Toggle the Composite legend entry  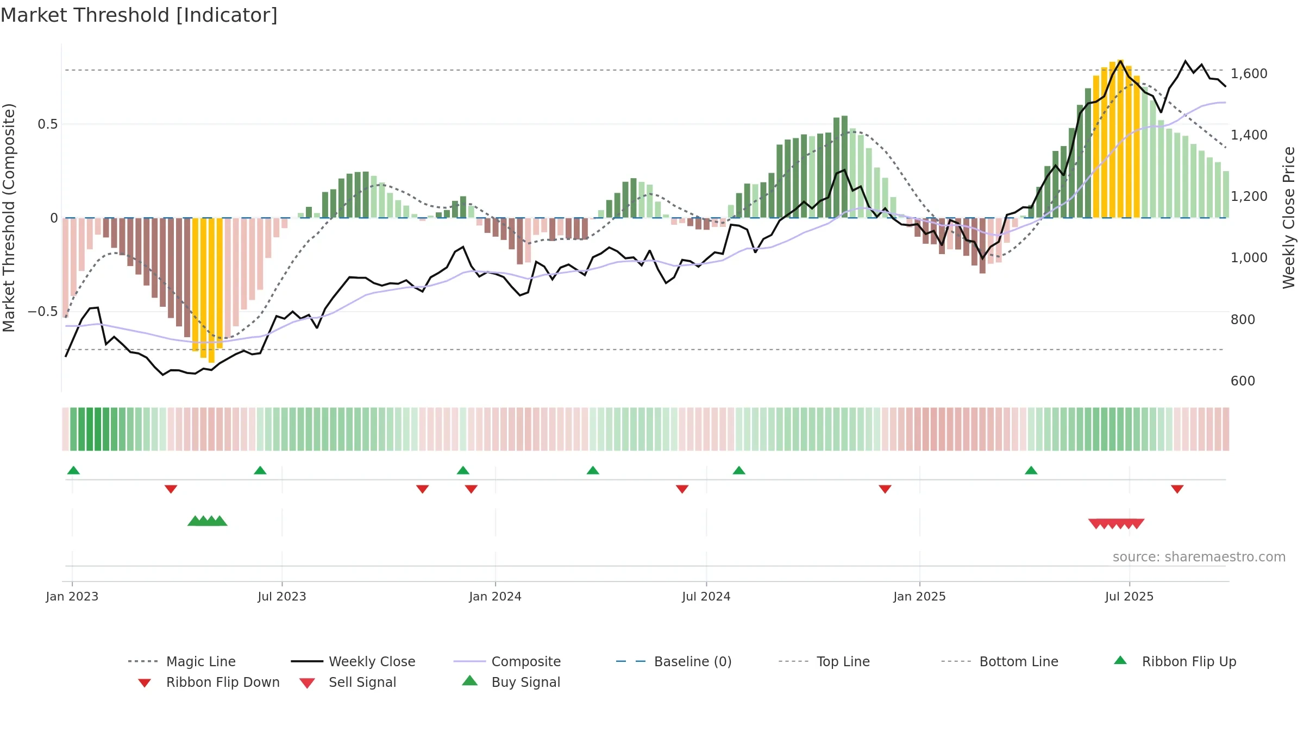click(x=507, y=661)
